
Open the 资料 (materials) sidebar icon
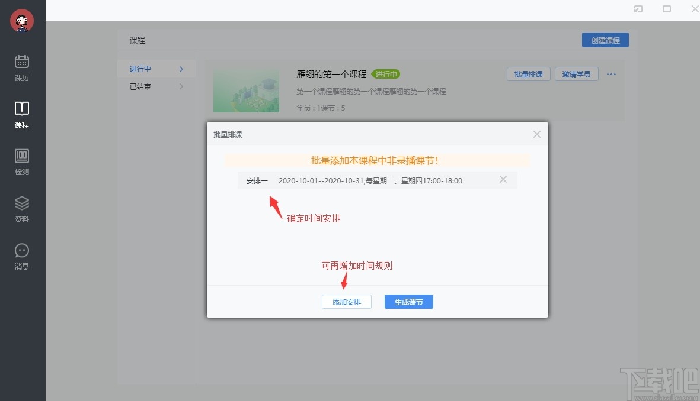(x=21, y=209)
